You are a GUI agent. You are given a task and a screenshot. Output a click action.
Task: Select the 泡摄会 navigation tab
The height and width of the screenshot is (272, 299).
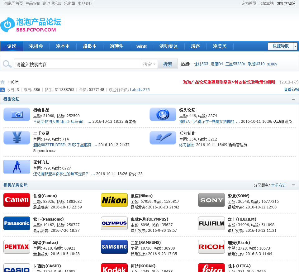point(36,46)
